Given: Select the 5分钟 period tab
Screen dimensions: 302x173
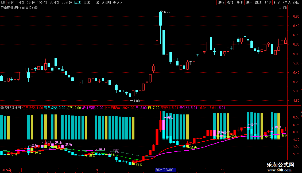Looking at the screenshot, I should (x=31, y=2).
